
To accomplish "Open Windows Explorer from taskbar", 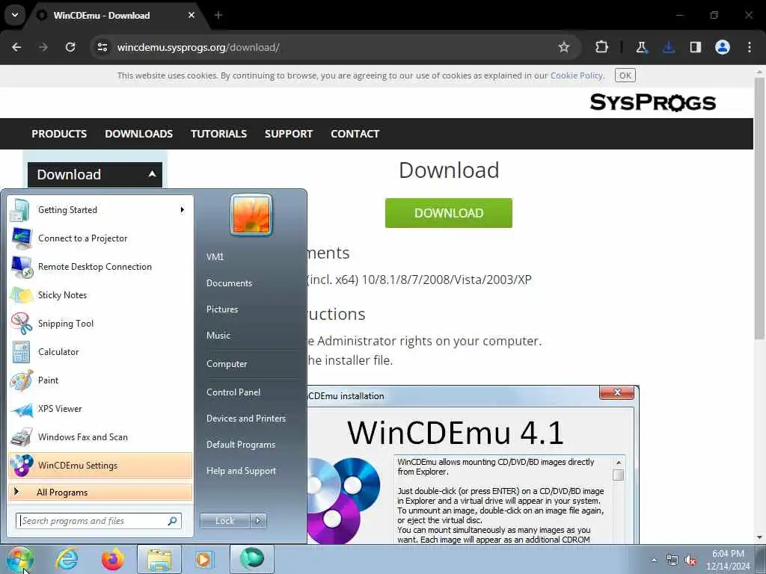I will coord(159,559).
